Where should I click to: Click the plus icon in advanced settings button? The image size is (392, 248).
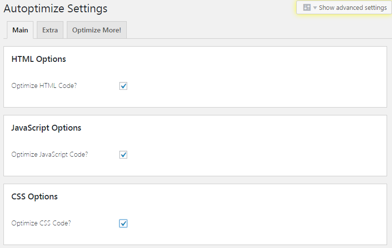[x=307, y=7]
